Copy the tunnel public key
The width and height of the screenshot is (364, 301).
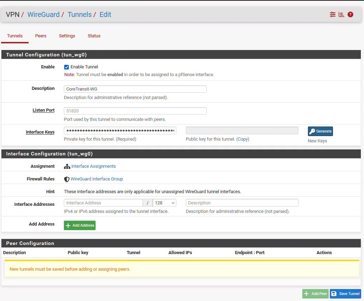243,139
